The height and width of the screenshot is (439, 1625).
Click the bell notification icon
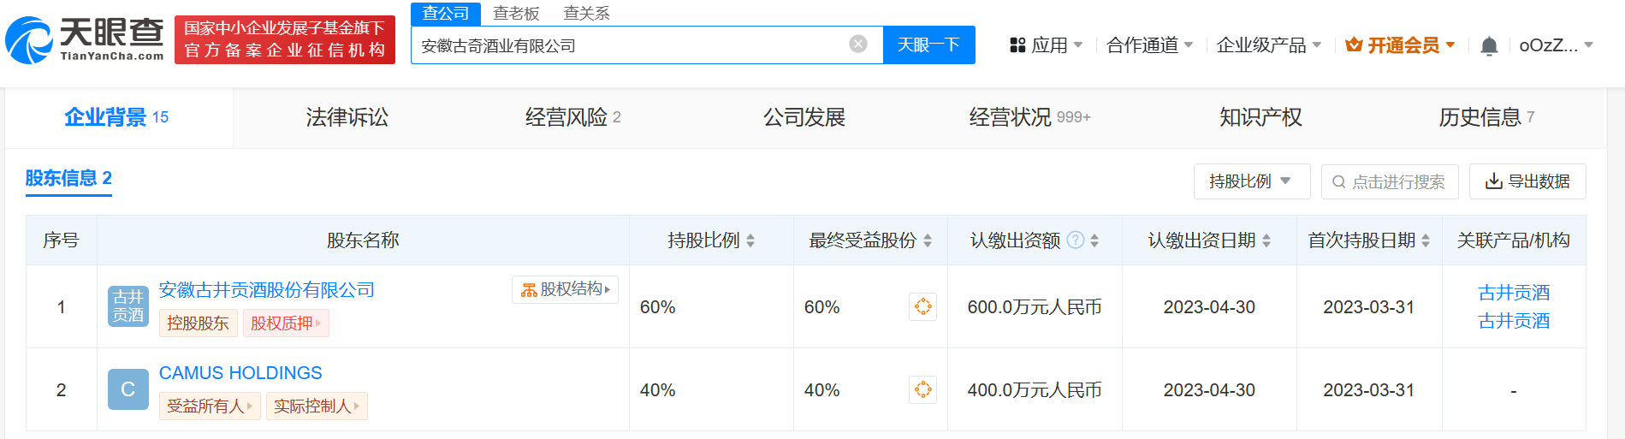tap(1489, 45)
